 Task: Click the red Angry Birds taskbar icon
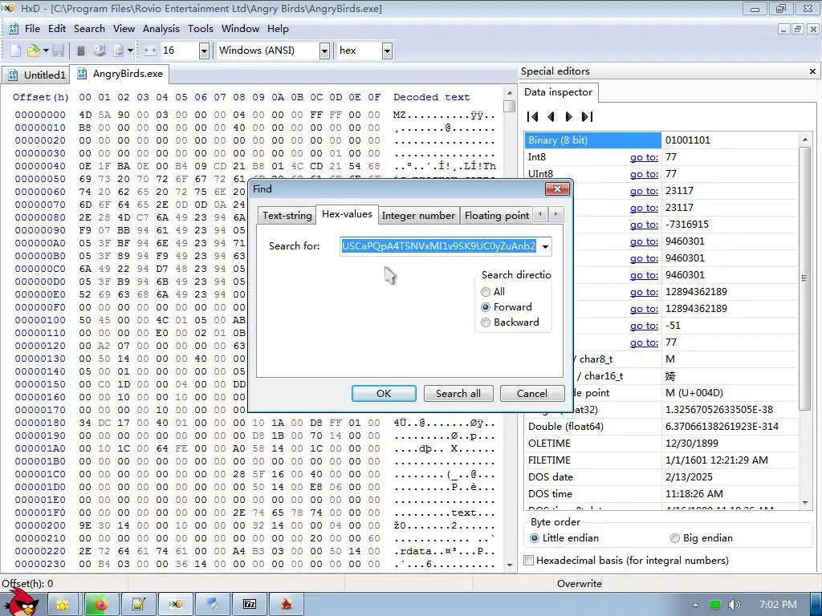tap(287, 605)
